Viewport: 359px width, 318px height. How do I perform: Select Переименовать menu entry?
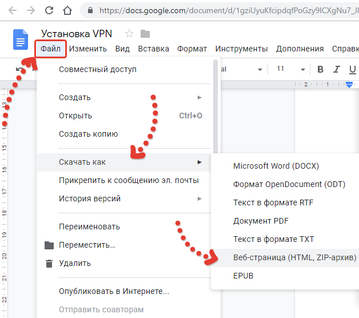[124, 227]
